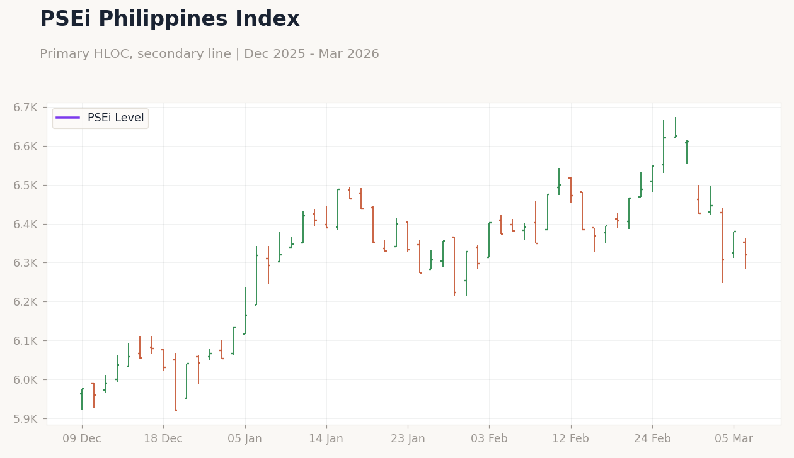Select the green HLOC bar above 05 Jan
The height and width of the screenshot is (458, 794).
click(245, 311)
